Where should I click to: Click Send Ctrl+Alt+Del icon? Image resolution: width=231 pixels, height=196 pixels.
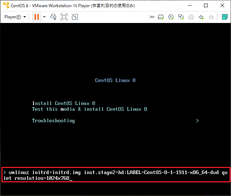point(53,17)
